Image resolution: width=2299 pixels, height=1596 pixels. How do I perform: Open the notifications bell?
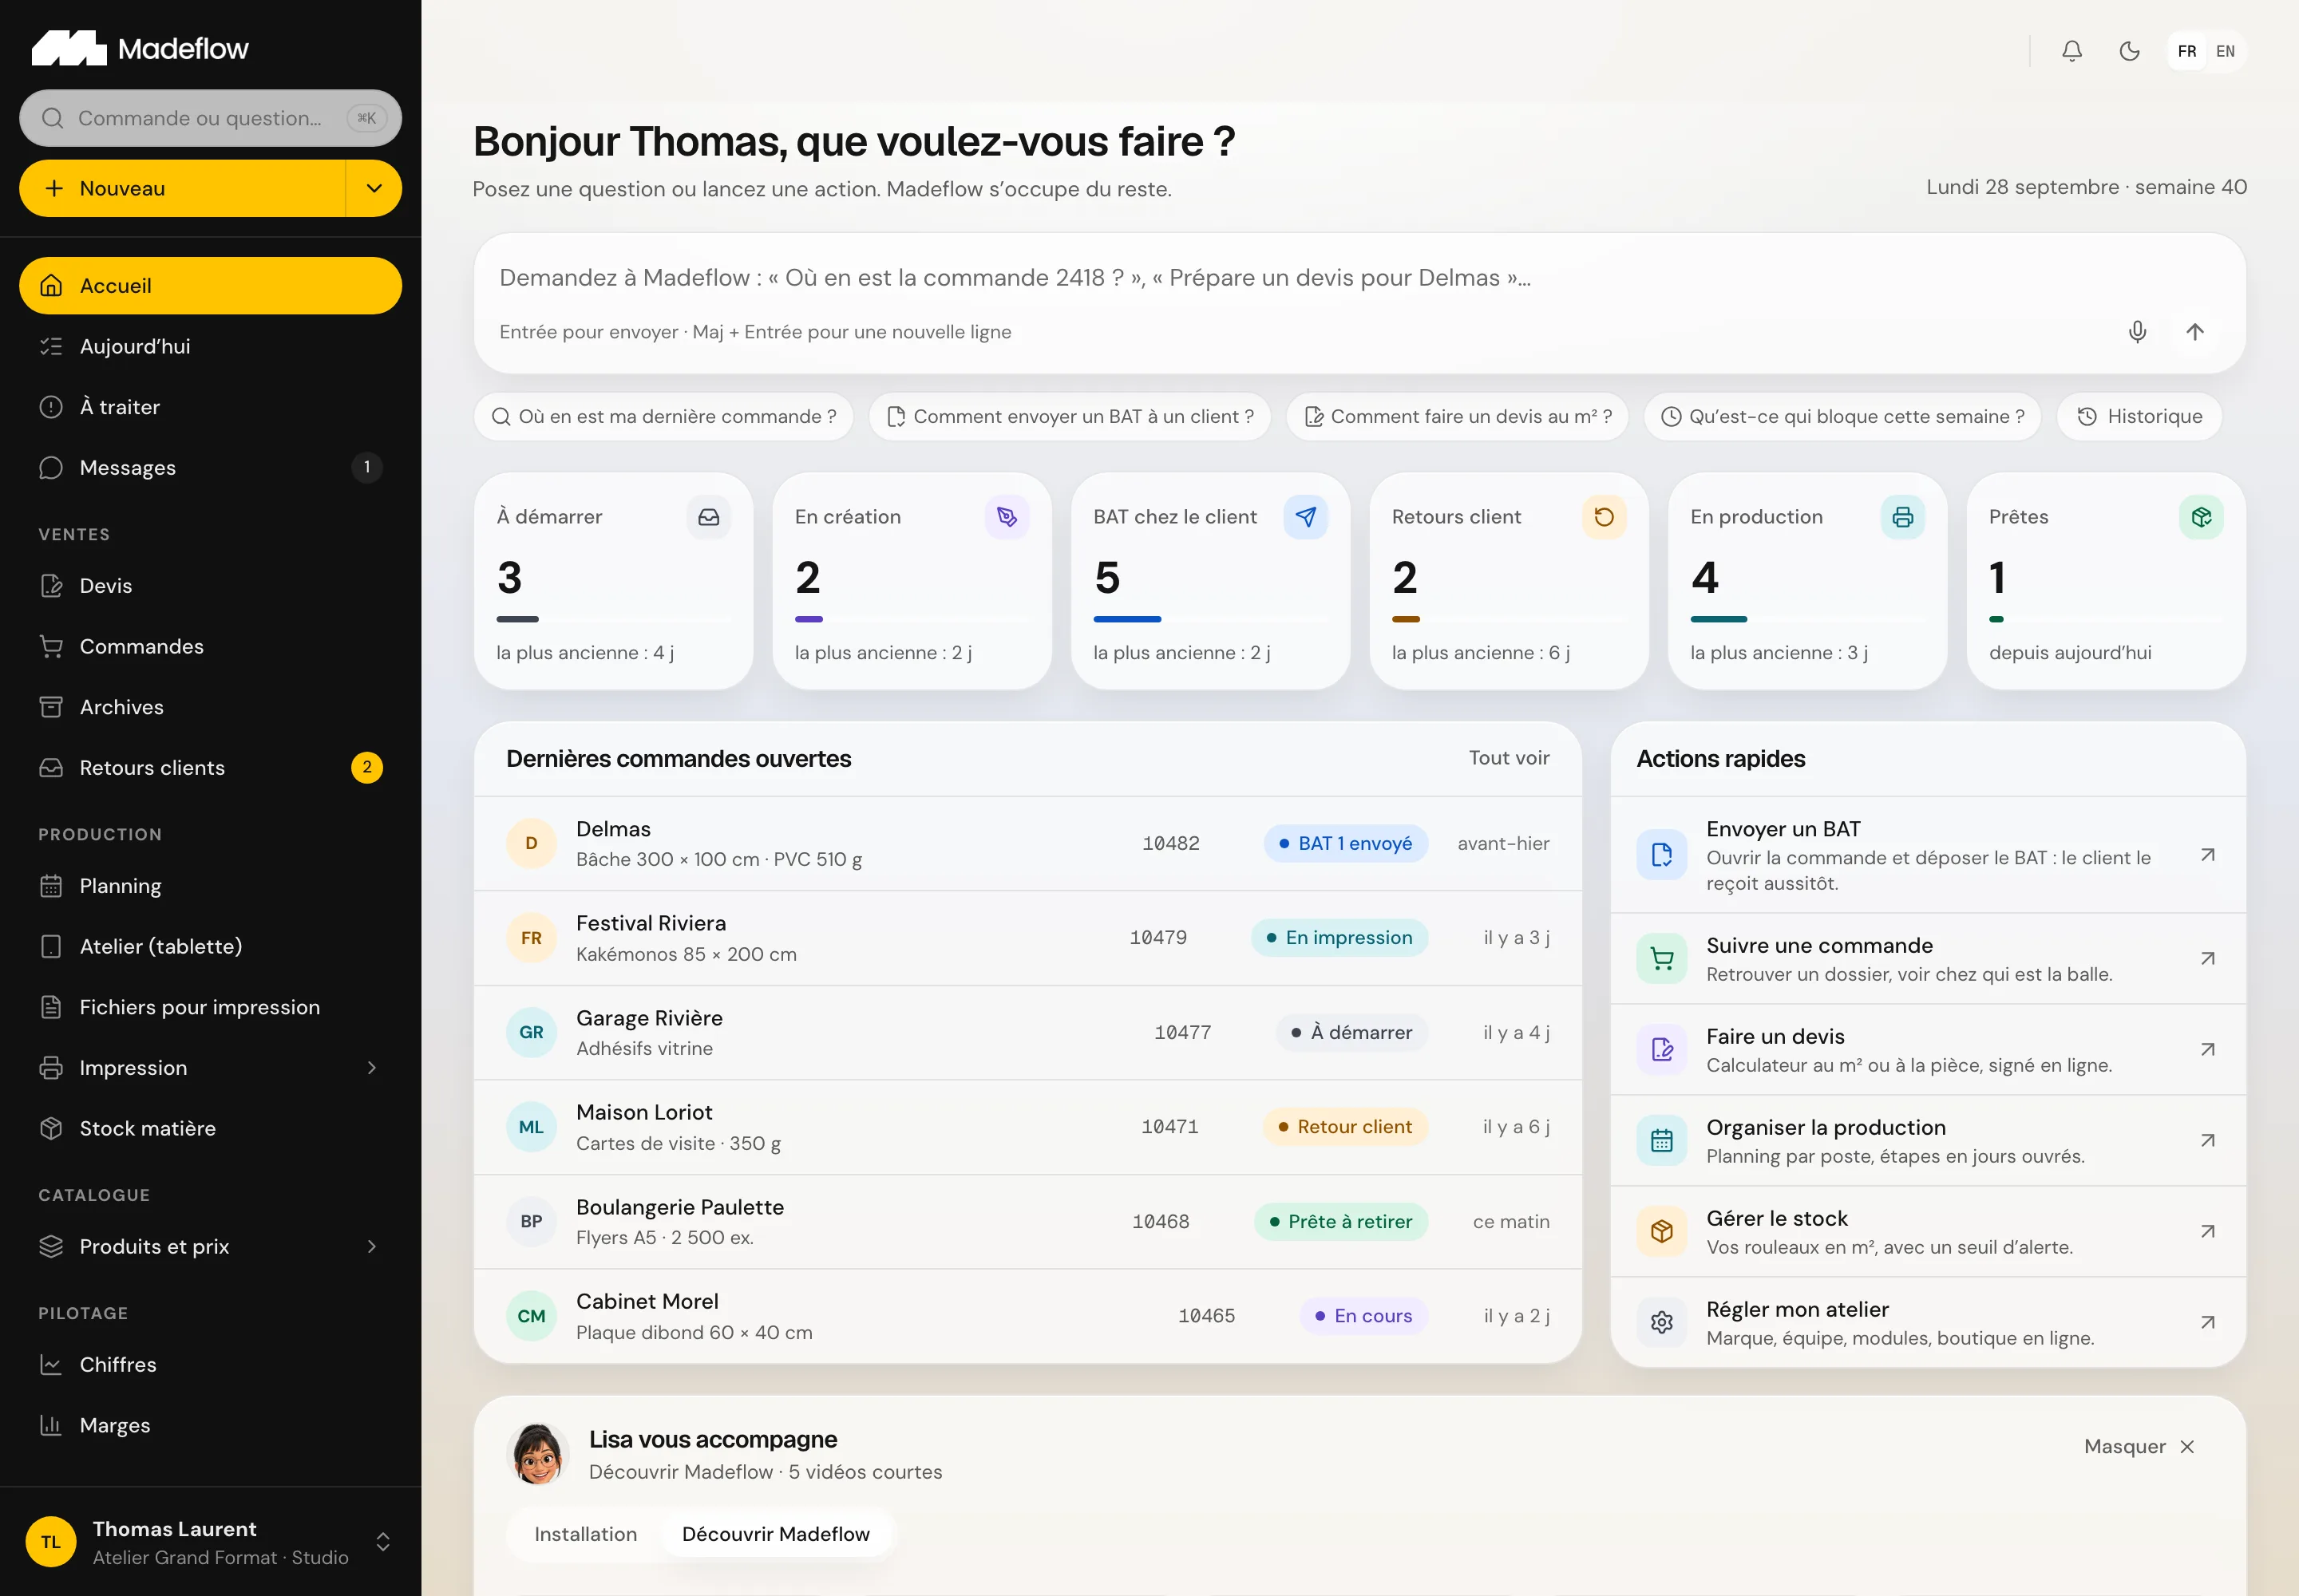[2072, 51]
